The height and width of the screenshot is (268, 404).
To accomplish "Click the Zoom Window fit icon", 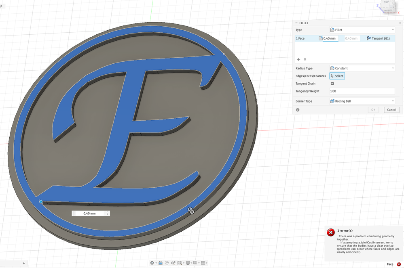I will click(180, 263).
